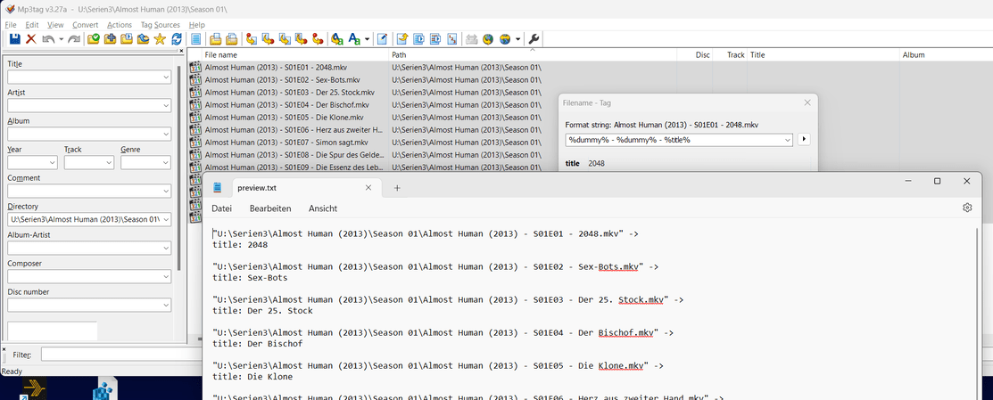Click the Undo arrow icon
Image resolution: width=993 pixels, height=400 pixels.
pos(48,39)
